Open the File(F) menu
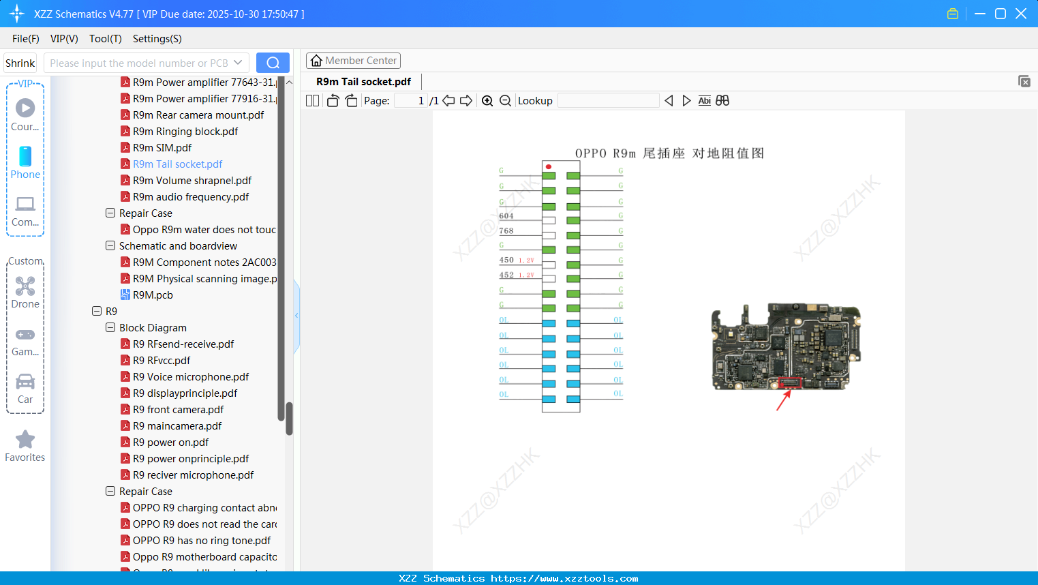 click(x=26, y=39)
